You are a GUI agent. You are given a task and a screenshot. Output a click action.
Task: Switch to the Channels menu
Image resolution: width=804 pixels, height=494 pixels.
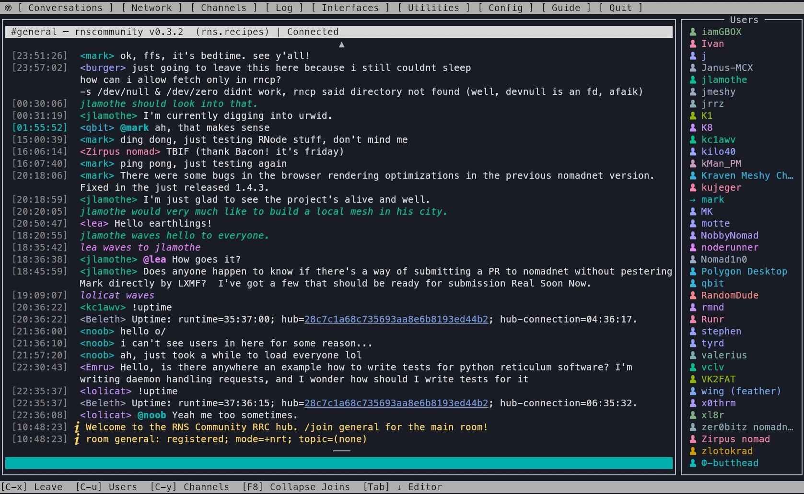(x=223, y=8)
